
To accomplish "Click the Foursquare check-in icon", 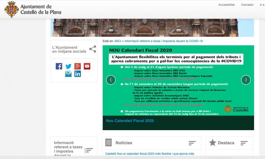I will 68,74.
